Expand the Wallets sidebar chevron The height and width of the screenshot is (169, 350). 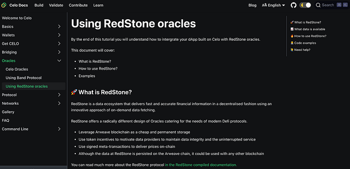tap(59, 35)
